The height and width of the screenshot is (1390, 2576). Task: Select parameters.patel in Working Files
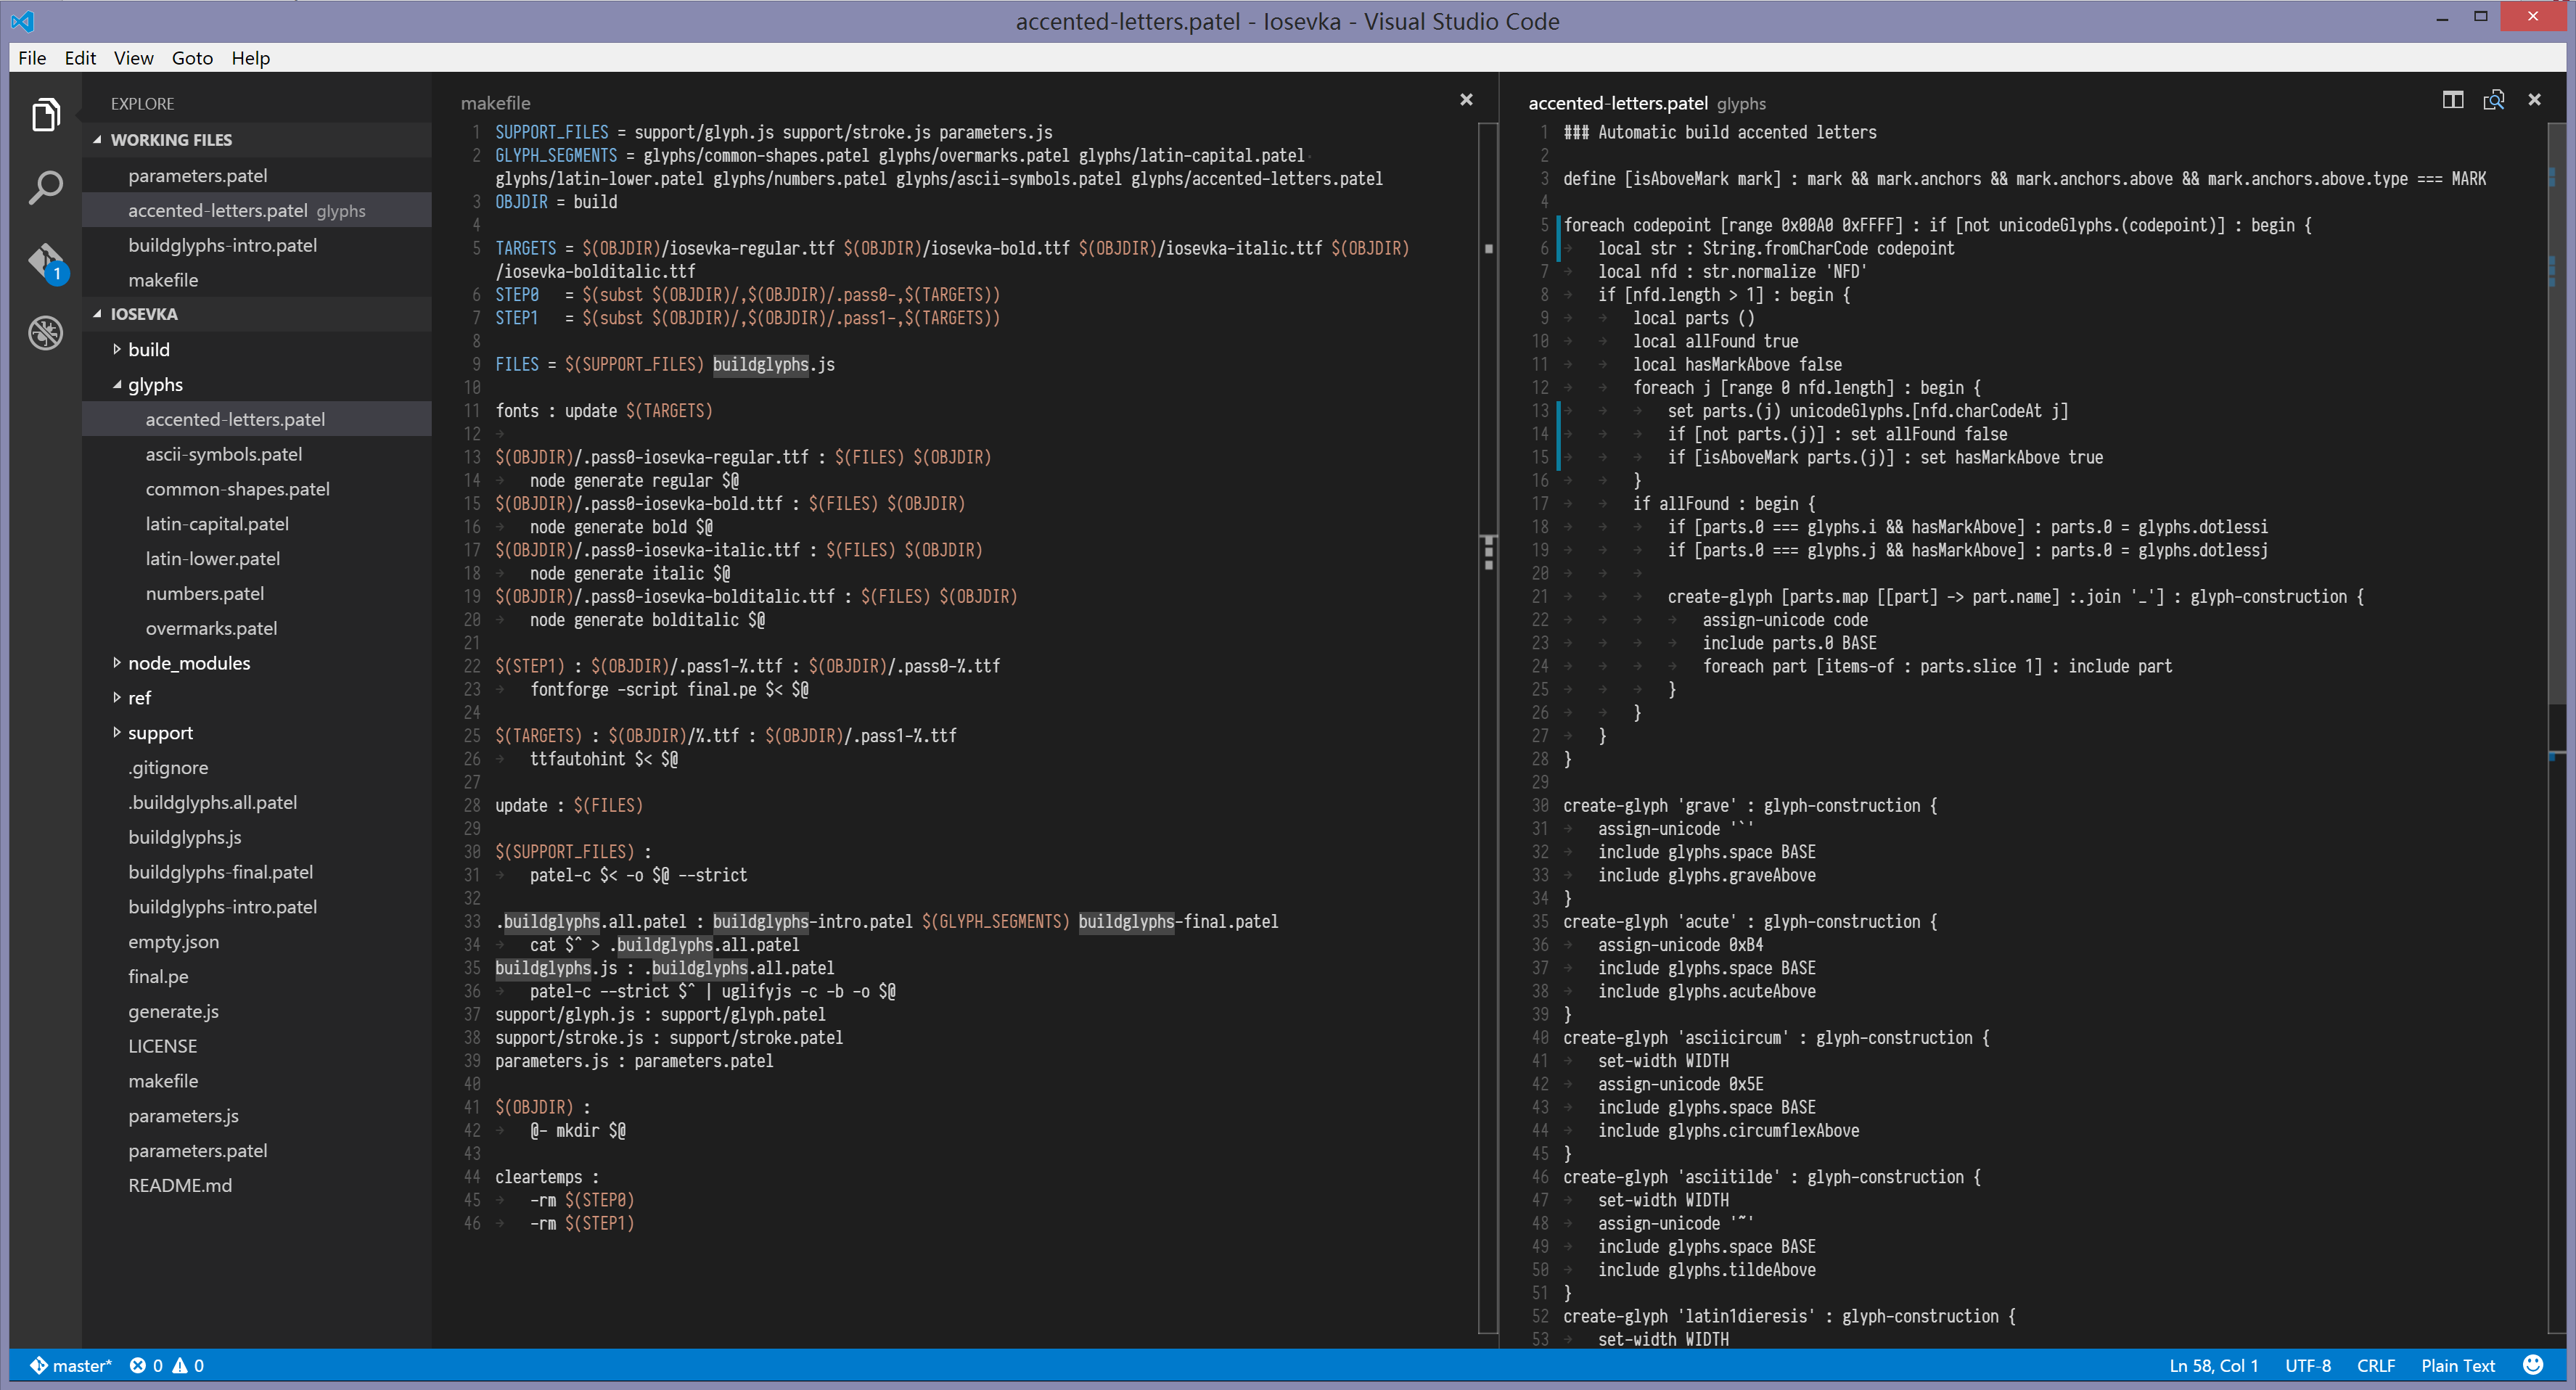point(257,175)
